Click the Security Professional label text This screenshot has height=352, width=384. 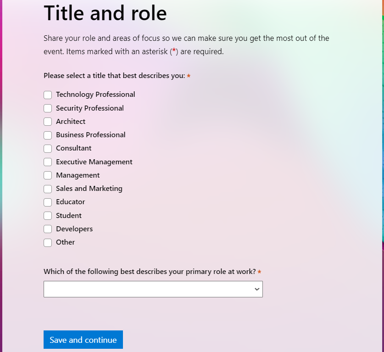[x=90, y=108]
